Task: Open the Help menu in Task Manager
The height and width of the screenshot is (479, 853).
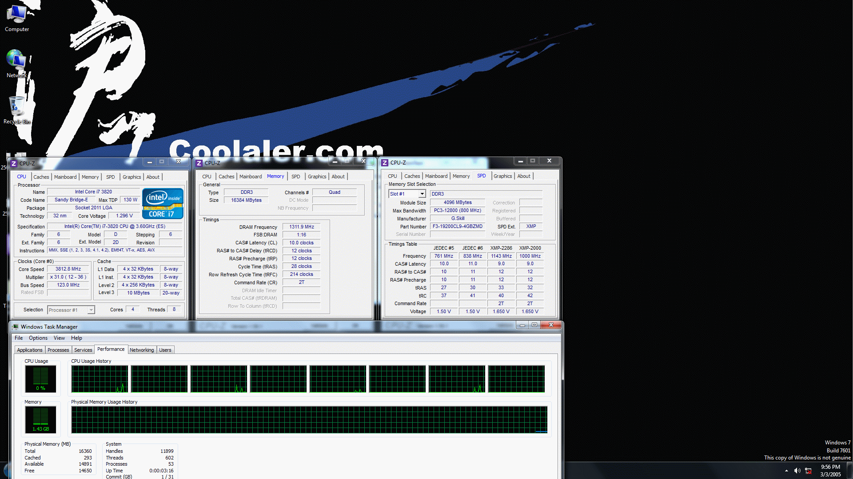Action: click(x=76, y=338)
